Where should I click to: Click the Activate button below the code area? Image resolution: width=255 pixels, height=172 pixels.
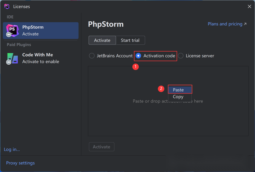[x=102, y=147]
